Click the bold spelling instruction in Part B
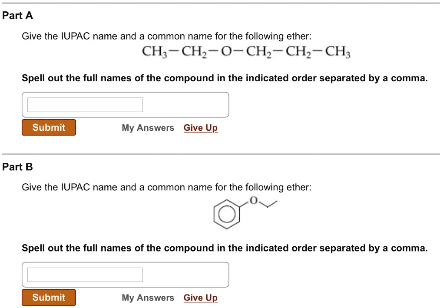The width and height of the screenshot is (440, 308). click(225, 248)
